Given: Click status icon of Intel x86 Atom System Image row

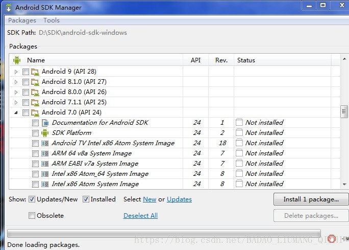Looking at the screenshot, I should pyautogui.click(x=239, y=184).
